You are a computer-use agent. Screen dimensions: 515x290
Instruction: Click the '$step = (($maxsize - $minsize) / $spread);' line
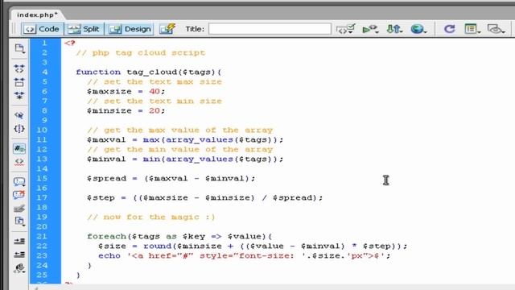pos(205,198)
